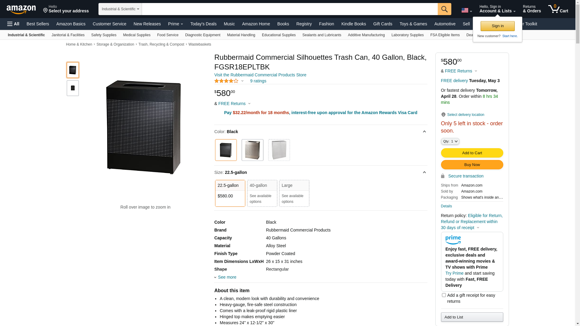The image size is (580, 326).
Task: Click the Buy Now button
Action: click(x=472, y=165)
